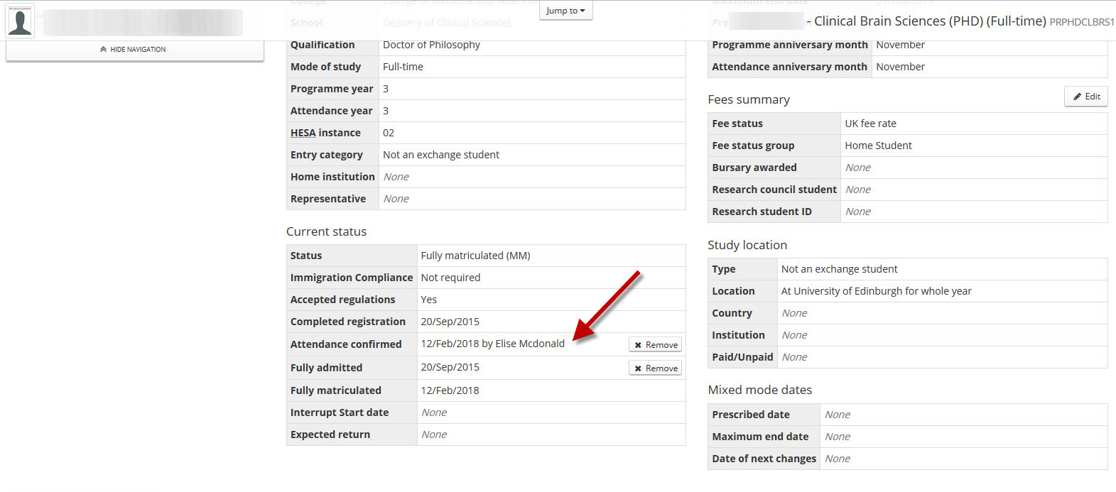Select the Study location heading
This screenshot has width=1116, height=492.
747,245
